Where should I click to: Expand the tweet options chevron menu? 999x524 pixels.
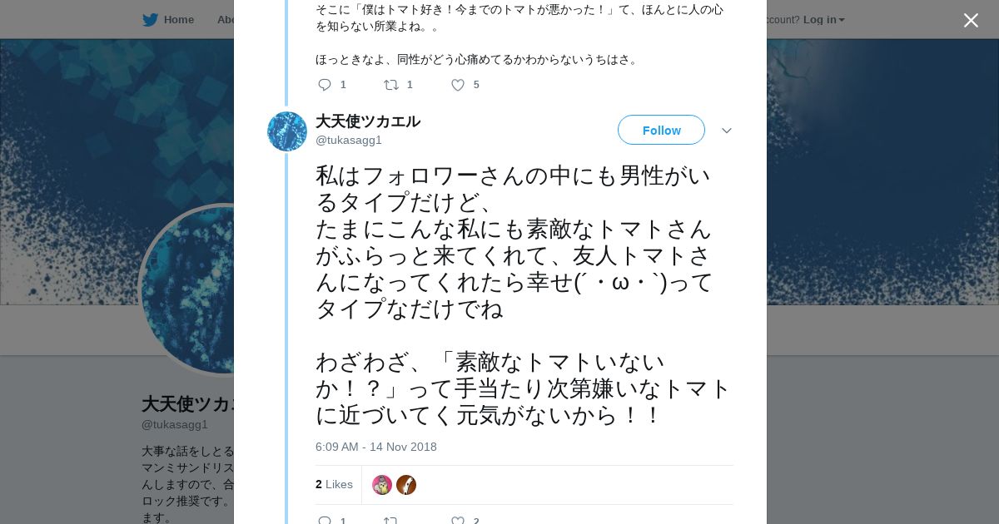pos(727,131)
